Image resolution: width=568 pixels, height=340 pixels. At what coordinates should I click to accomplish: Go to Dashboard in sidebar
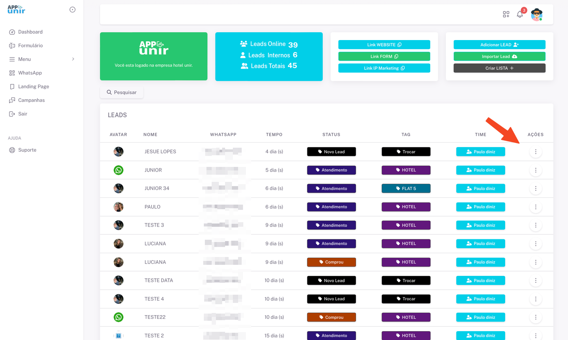click(30, 32)
